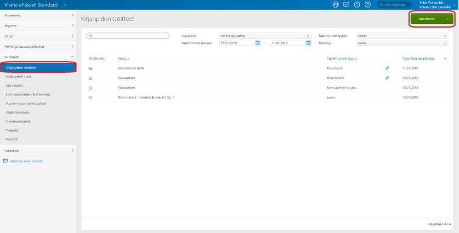Image resolution: width=459 pixels, height=233 pixels.
Task: Click the printer icon in header
Action: tap(335, 5)
